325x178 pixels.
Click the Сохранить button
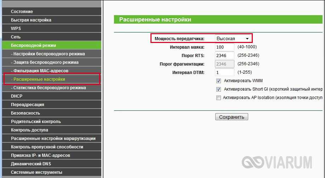coord(232,117)
